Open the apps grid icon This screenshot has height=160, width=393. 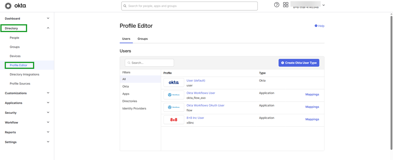pos(285,5)
